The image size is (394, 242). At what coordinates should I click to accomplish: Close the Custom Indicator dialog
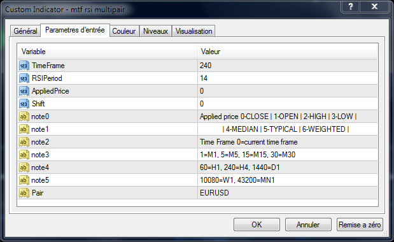(x=374, y=6)
